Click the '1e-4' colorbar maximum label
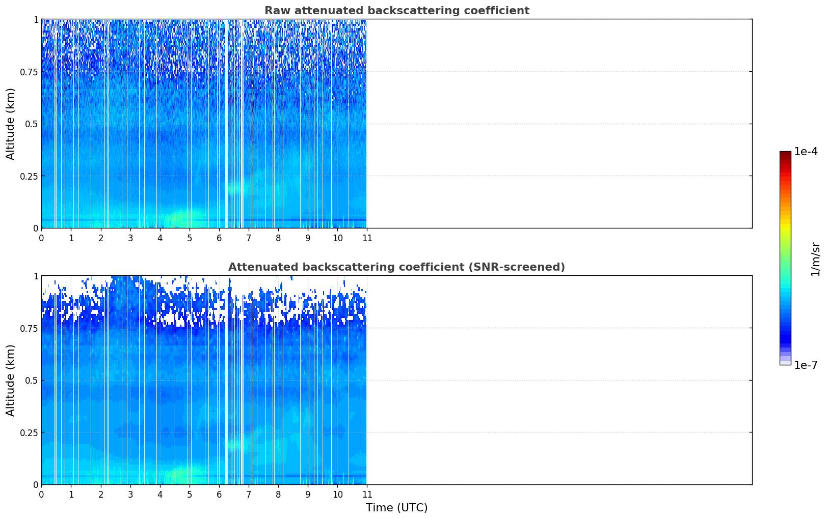This screenshot has height=519, width=826. coord(806,152)
